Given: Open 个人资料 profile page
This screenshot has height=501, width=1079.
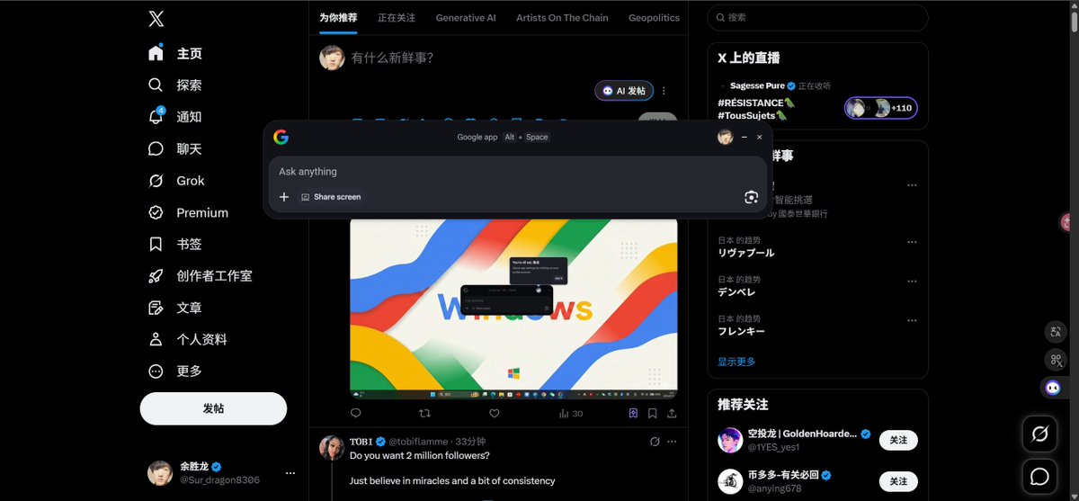Looking at the screenshot, I should pyautogui.click(x=189, y=340).
